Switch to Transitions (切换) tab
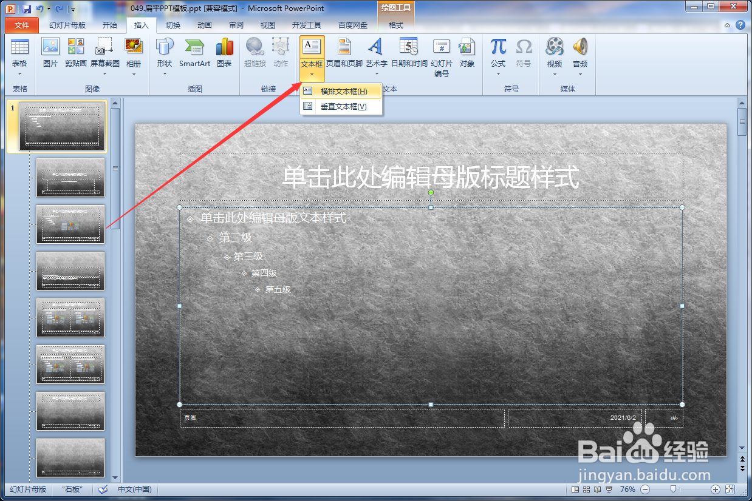 (x=173, y=25)
